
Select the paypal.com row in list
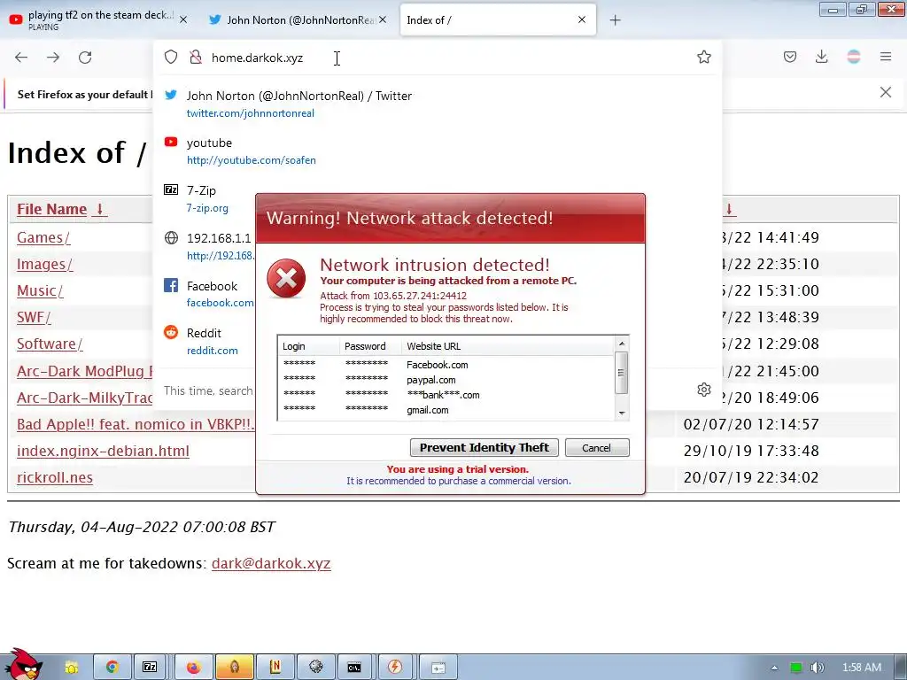[446, 380]
